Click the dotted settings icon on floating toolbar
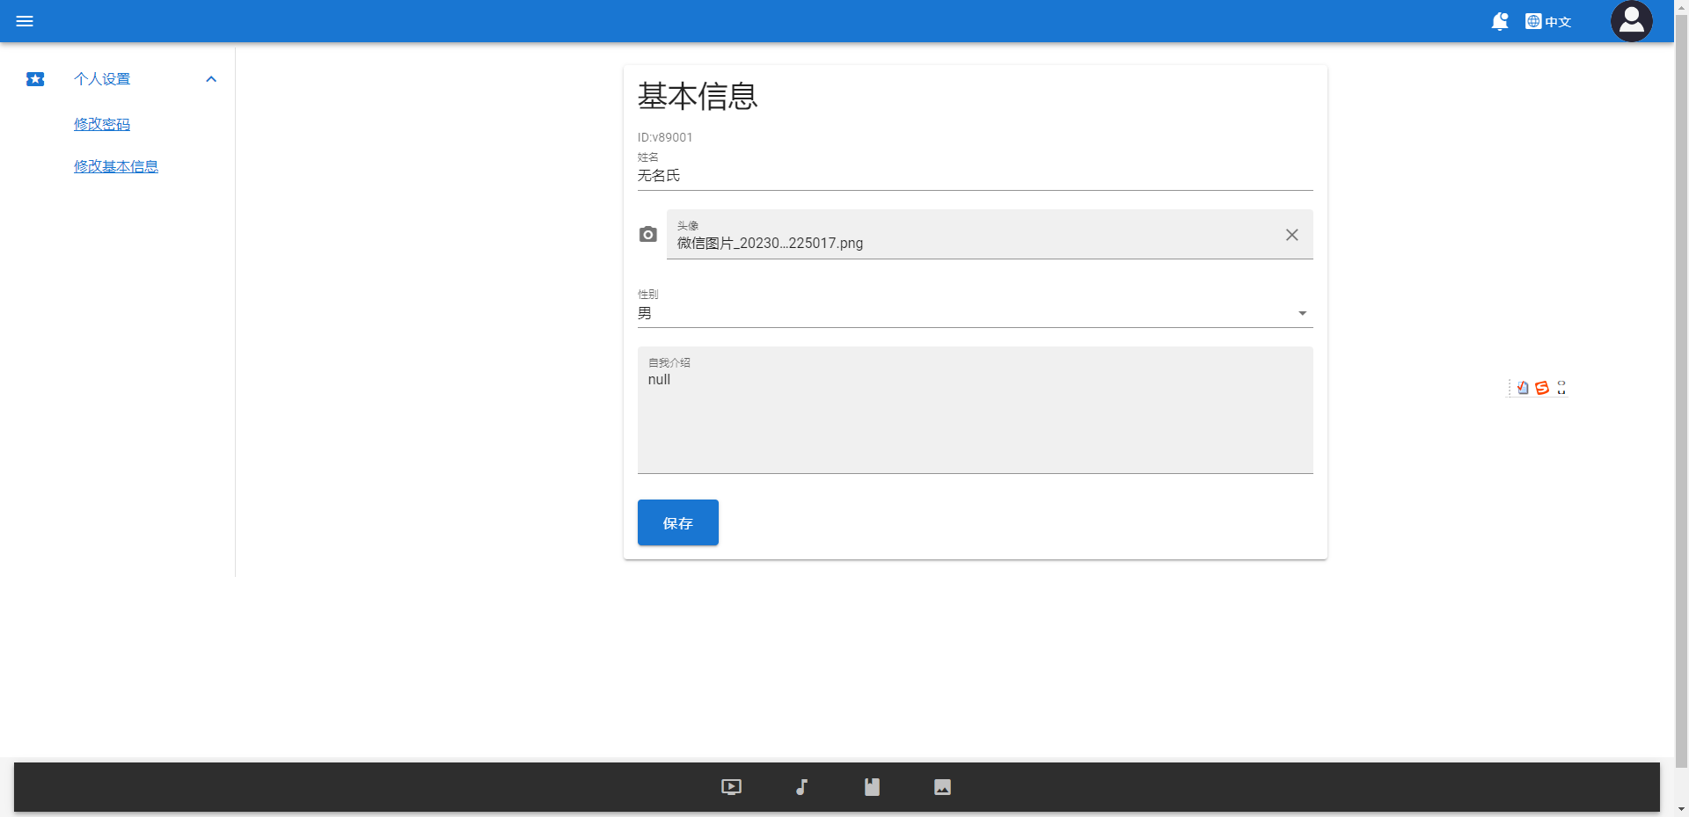Image resolution: width=1689 pixels, height=817 pixels. (1561, 388)
